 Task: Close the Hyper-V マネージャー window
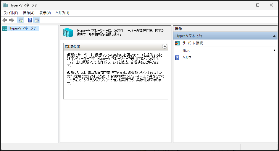point(271,5)
